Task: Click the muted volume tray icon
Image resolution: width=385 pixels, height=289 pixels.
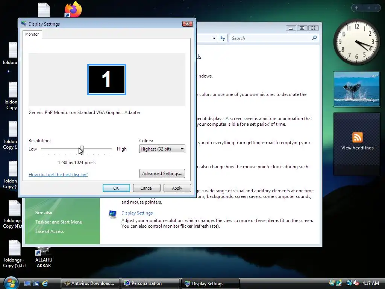Action: click(x=356, y=283)
